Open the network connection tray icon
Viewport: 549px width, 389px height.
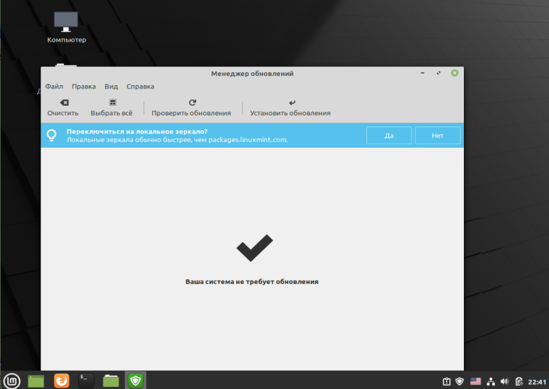(x=491, y=381)
